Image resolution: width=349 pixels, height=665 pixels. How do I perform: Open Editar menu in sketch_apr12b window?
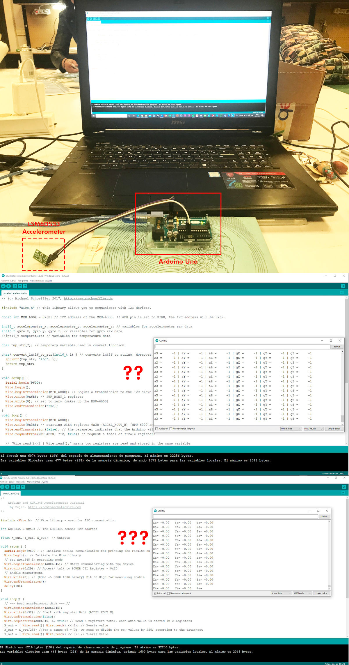pos(12,482)
